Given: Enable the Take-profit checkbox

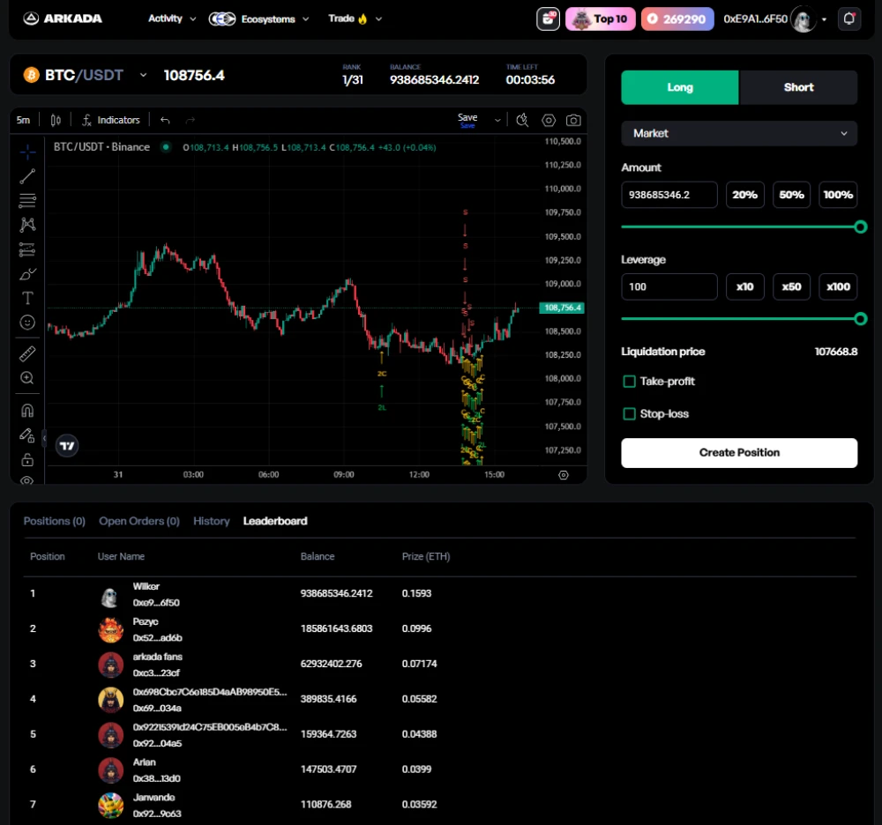Looking at the screenshot, I should pos(629,382).
